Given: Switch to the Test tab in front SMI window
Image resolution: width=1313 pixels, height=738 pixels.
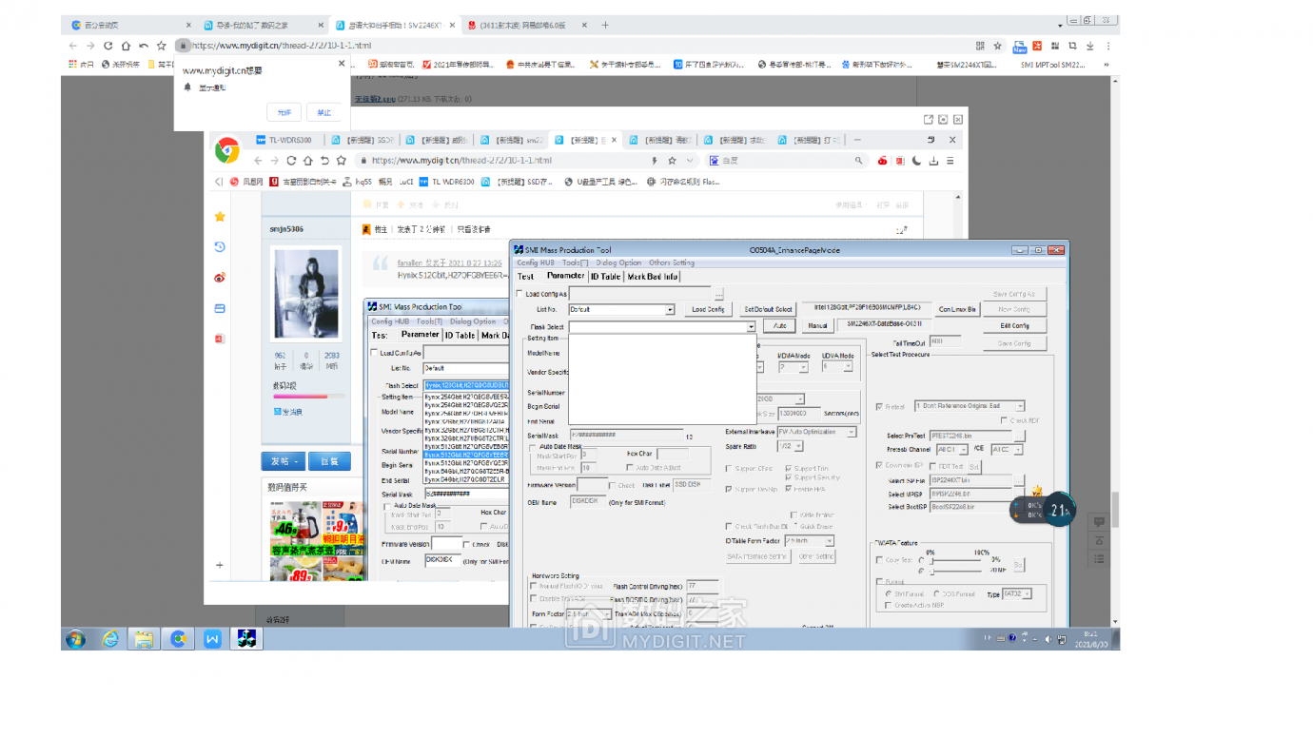Looking at the screenshot, I should (525, 277).
